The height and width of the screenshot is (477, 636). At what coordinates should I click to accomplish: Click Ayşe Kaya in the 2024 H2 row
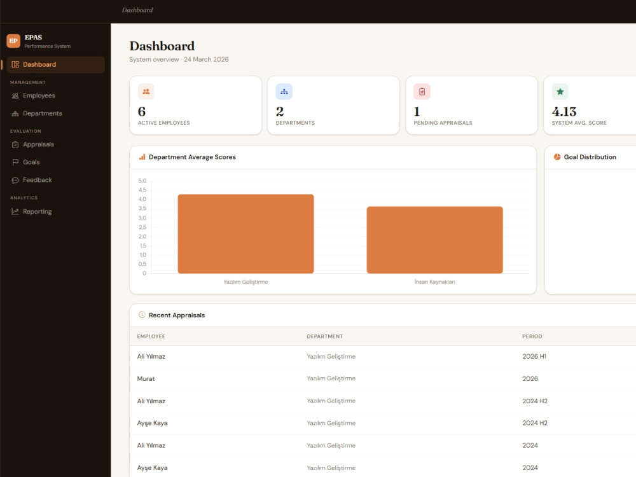(152, 423)
